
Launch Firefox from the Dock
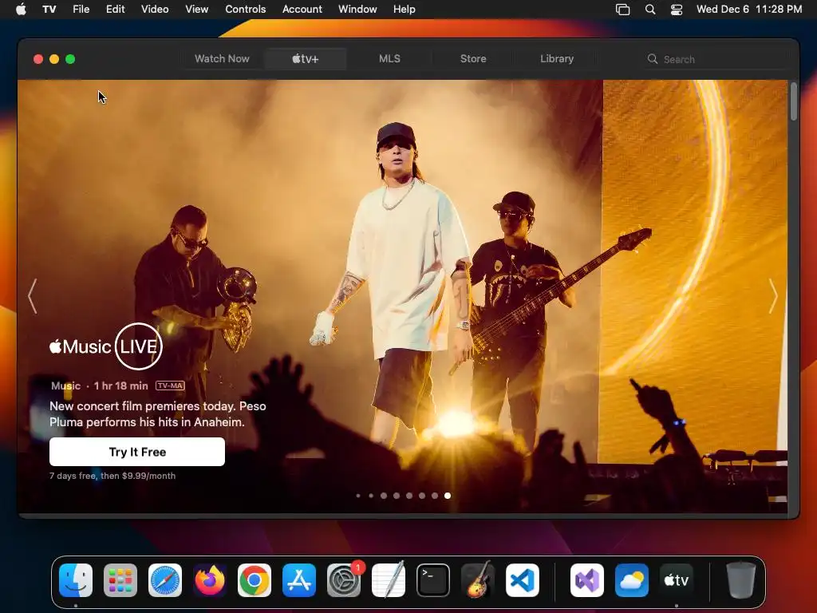[x=210, y=580]
